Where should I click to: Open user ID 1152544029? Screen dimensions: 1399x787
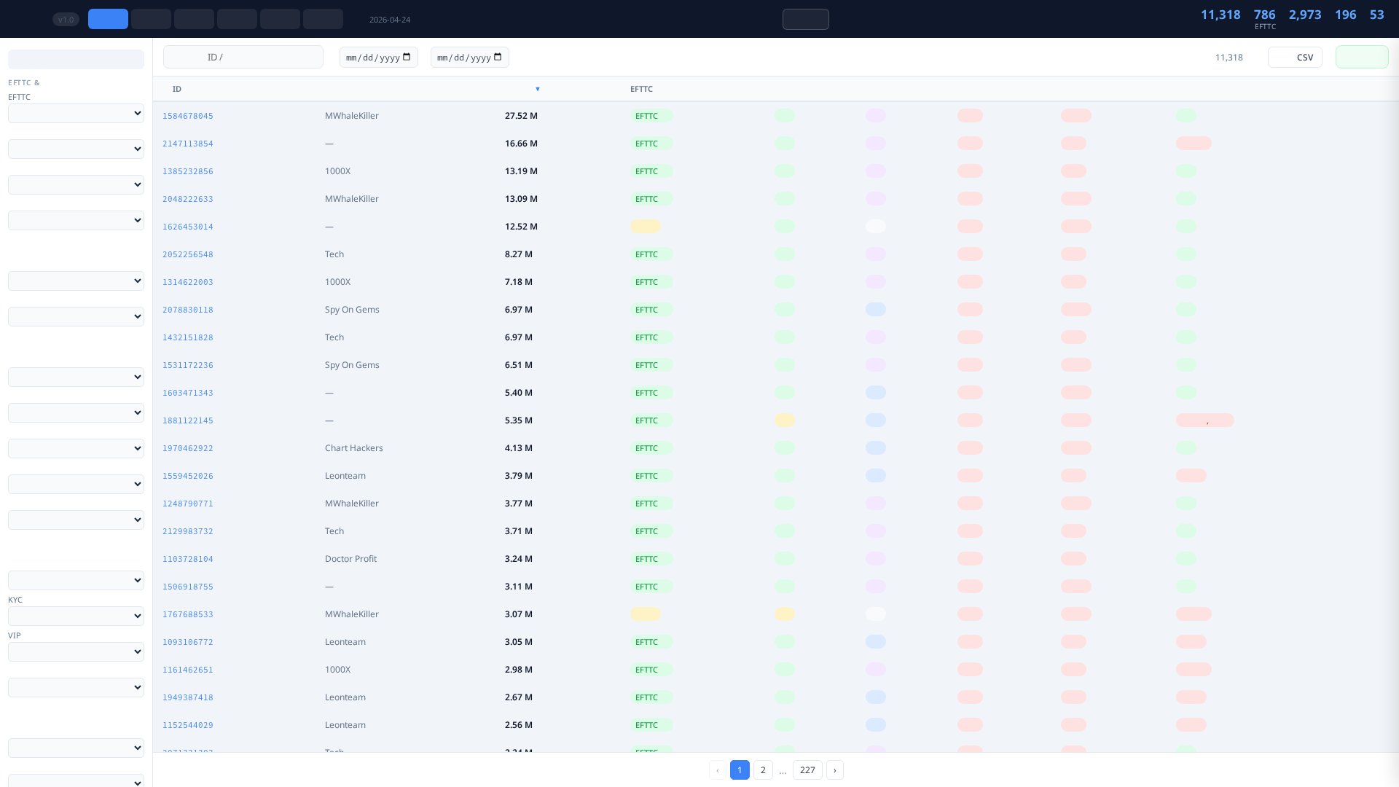pos(188,725)
